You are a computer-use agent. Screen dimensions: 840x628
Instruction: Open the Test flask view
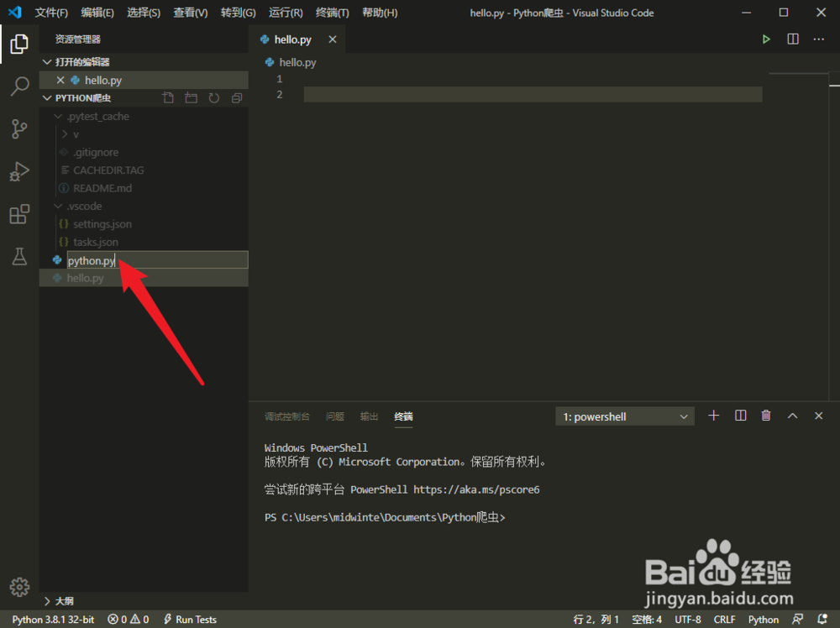coord(19,256)
